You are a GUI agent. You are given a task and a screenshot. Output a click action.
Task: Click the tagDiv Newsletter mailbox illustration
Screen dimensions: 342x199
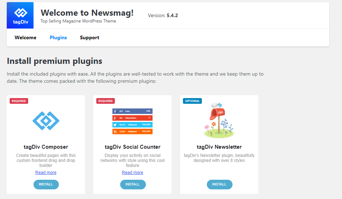(219, 120)
